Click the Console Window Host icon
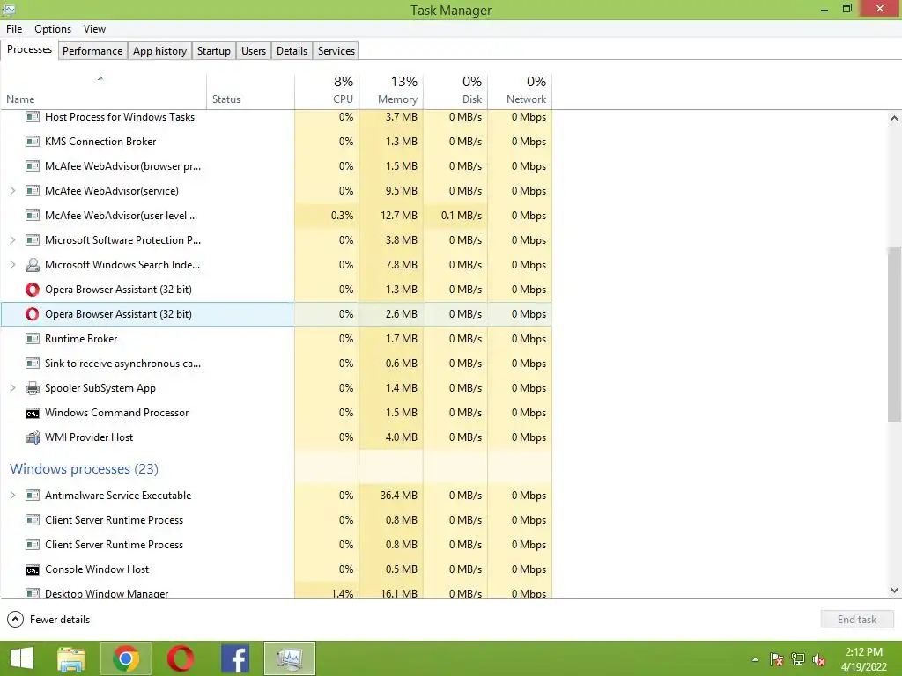 coord(33,569)
